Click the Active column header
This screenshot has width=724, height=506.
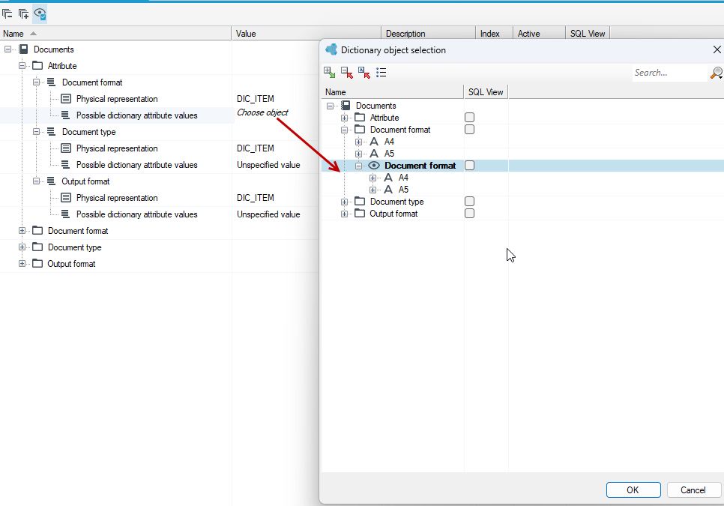539,34
